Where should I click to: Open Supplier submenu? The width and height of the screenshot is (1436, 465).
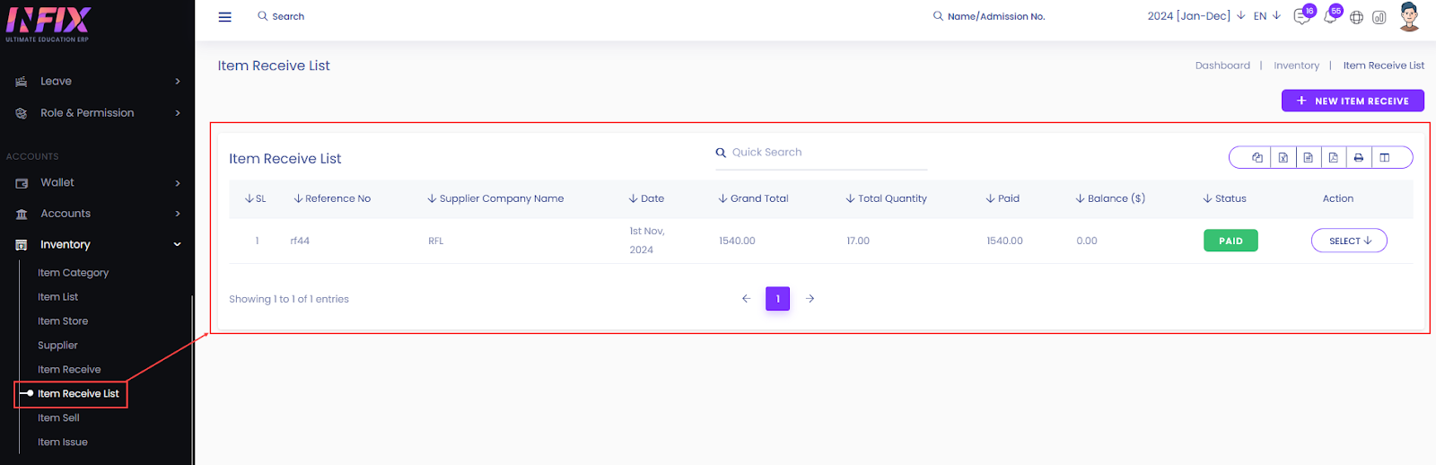57,346
